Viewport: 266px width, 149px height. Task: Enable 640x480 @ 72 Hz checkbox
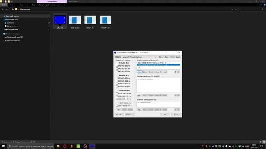pyautogui.click(x=117, y=69)
